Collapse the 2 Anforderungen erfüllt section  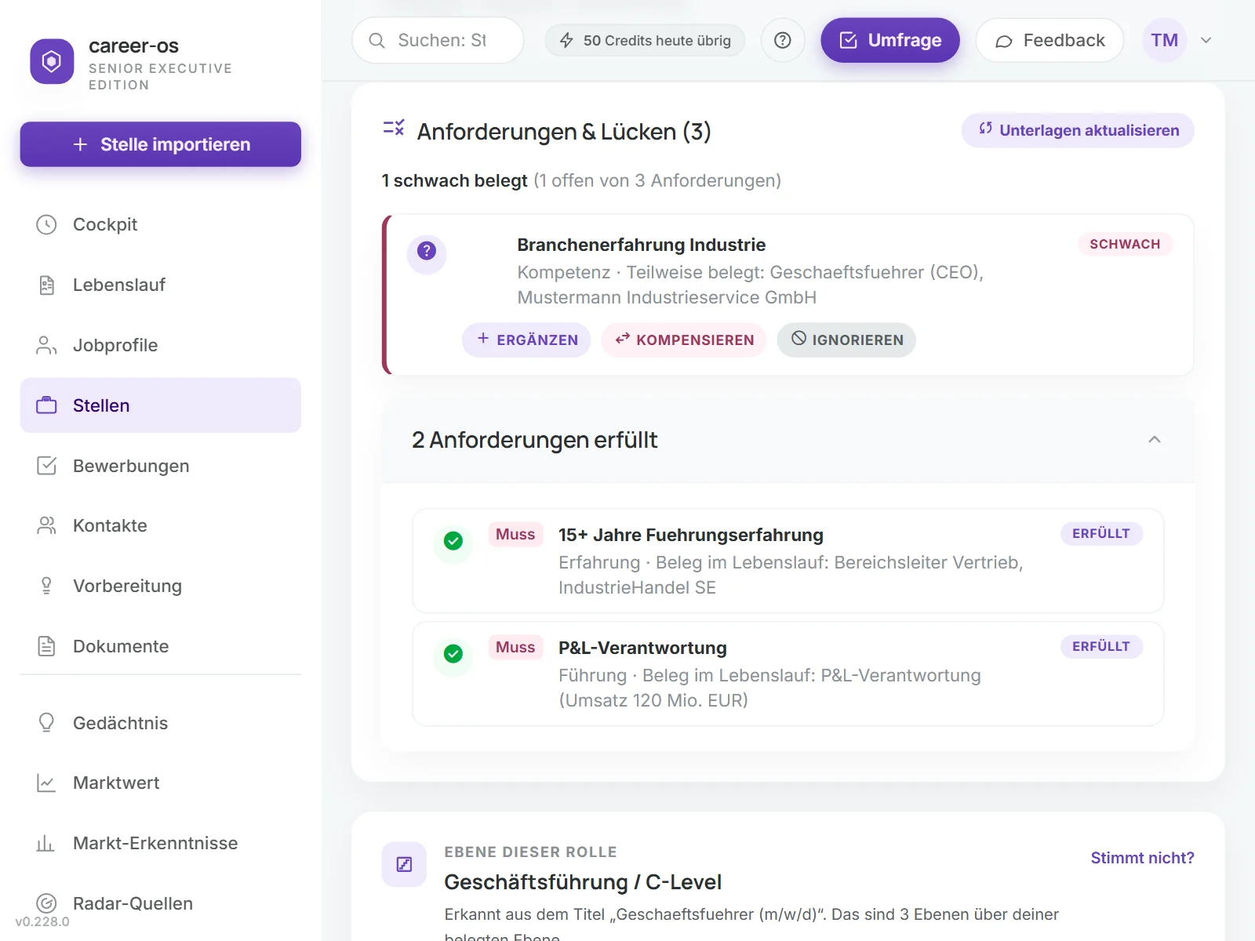tap(1154, 439)
